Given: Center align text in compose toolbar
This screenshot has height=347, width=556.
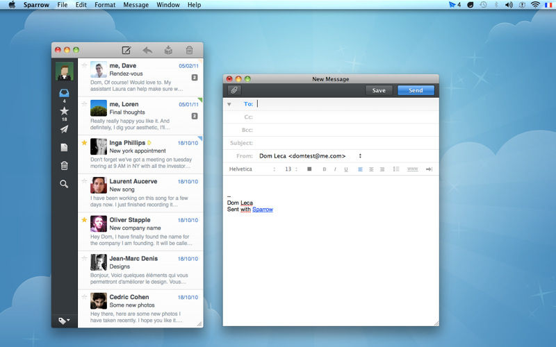Looking at the screenshot, I should click(371, 169).
